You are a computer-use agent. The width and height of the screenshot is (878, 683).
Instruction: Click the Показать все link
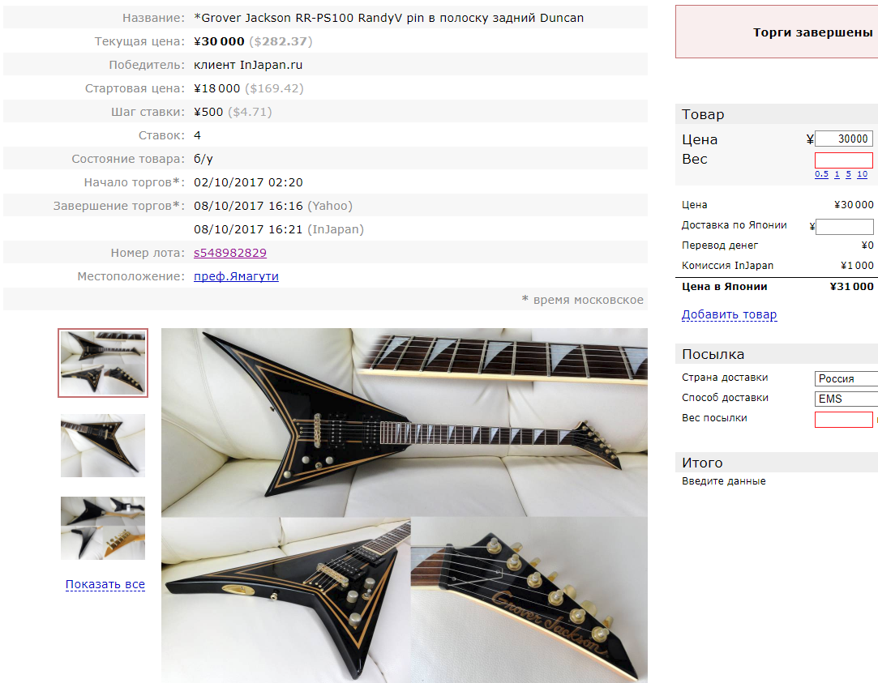tap(105, 584)
